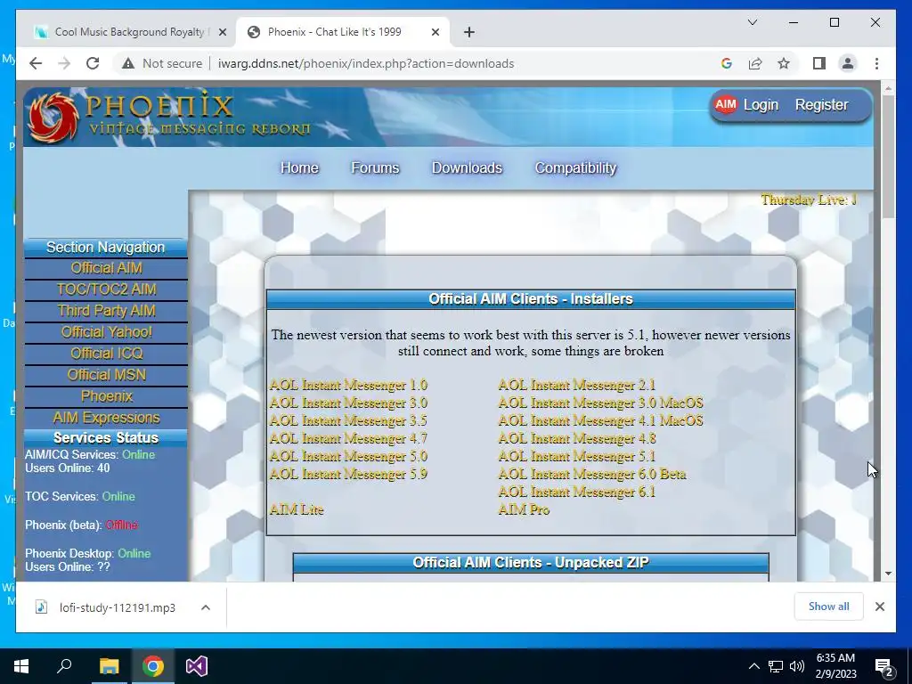The image size is (912, 684).
Task: Open the Downloads menu item
Action: tap(467, 167)
